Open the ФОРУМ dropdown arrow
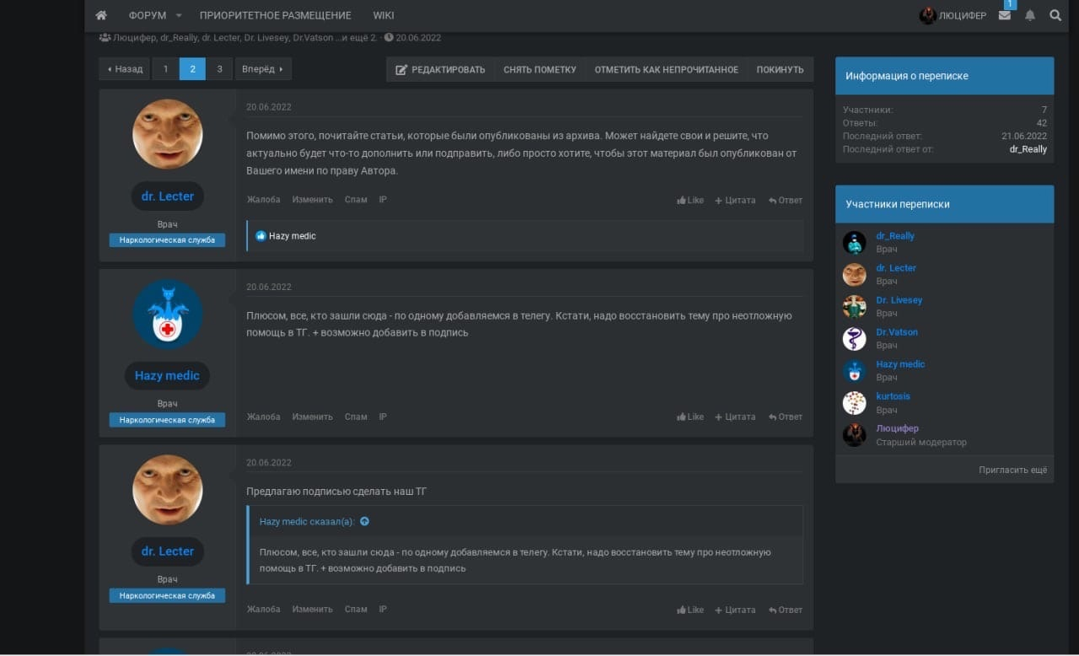1079x656 pixels. tap(179, 16)
